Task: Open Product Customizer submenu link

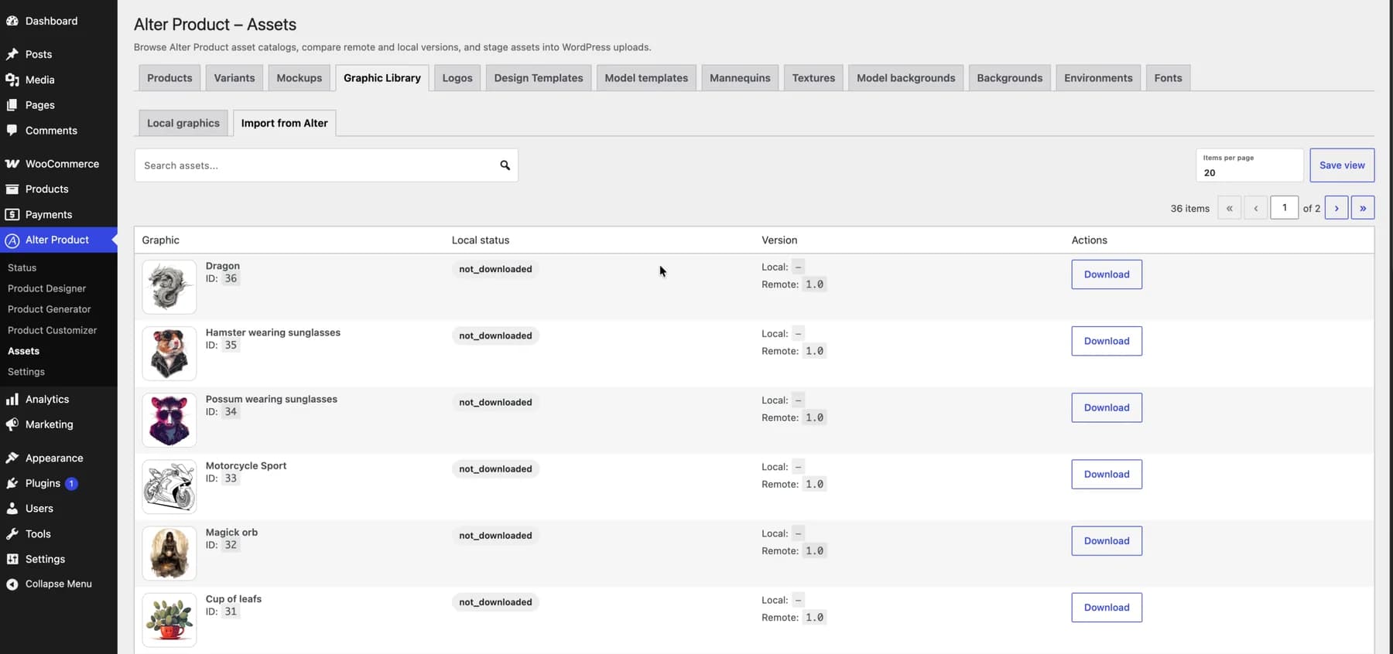Action: (x=53, y=330)
